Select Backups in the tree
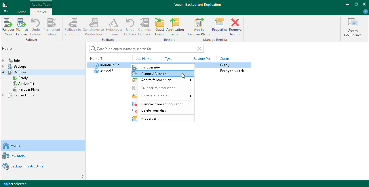 point(20,66)
